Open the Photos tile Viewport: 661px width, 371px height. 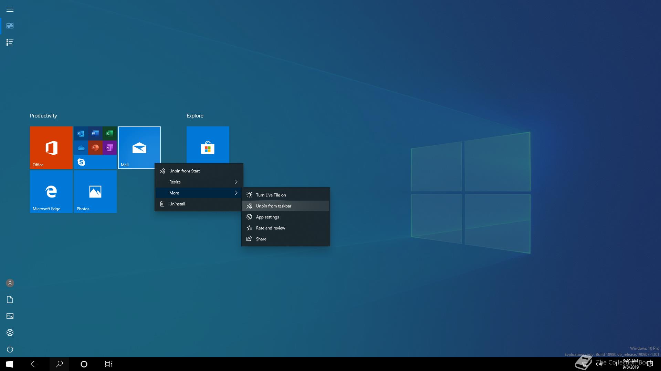pos(95,191)
